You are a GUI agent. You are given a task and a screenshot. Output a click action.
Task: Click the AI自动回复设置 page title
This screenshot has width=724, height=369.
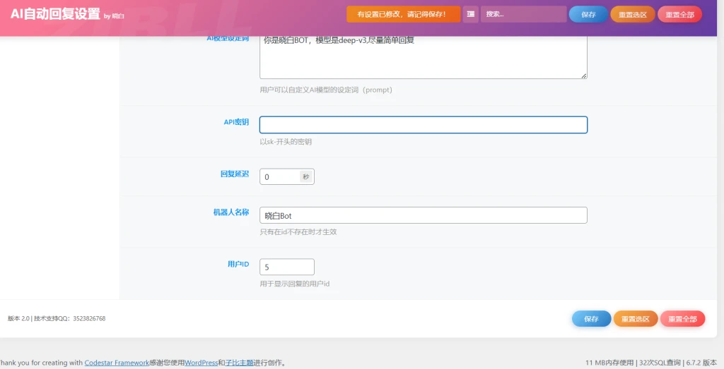click(55, 13)
